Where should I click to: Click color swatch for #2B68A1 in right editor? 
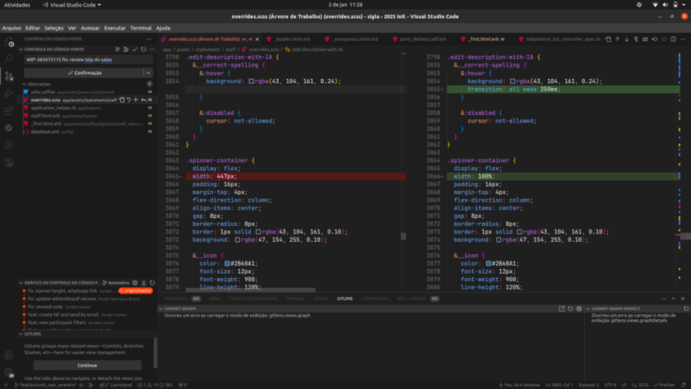click(x=489, y=263)
